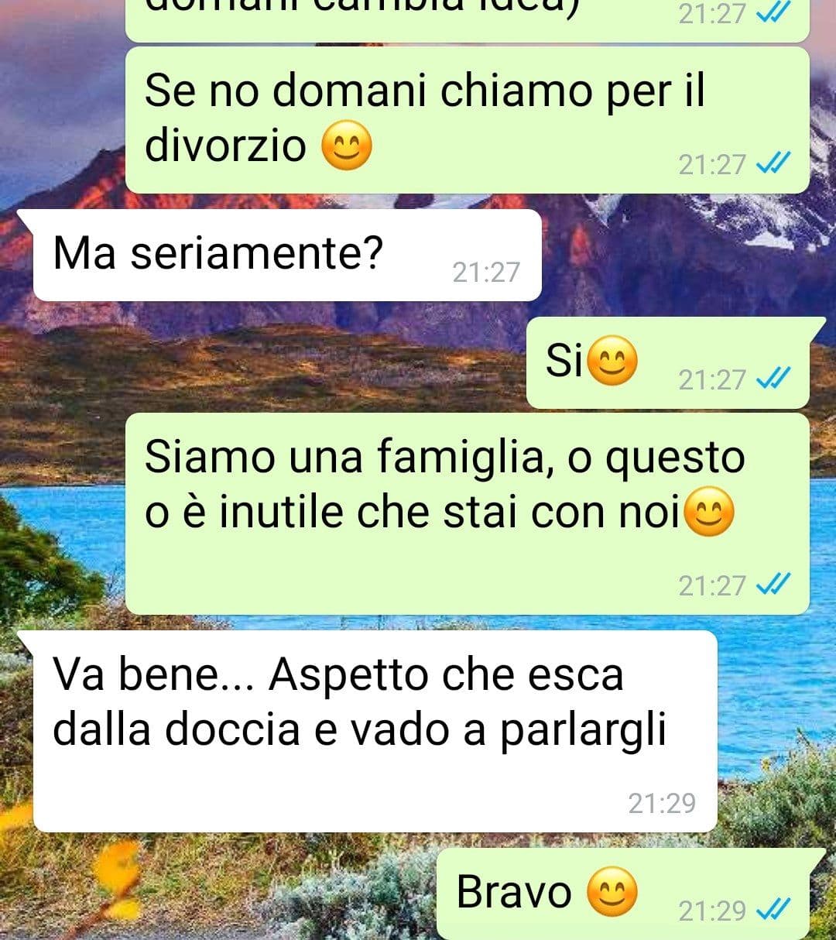836x940 pixels.
Task: Tap the smiley emoji beside "Bravo"
Action: (612, 892)
